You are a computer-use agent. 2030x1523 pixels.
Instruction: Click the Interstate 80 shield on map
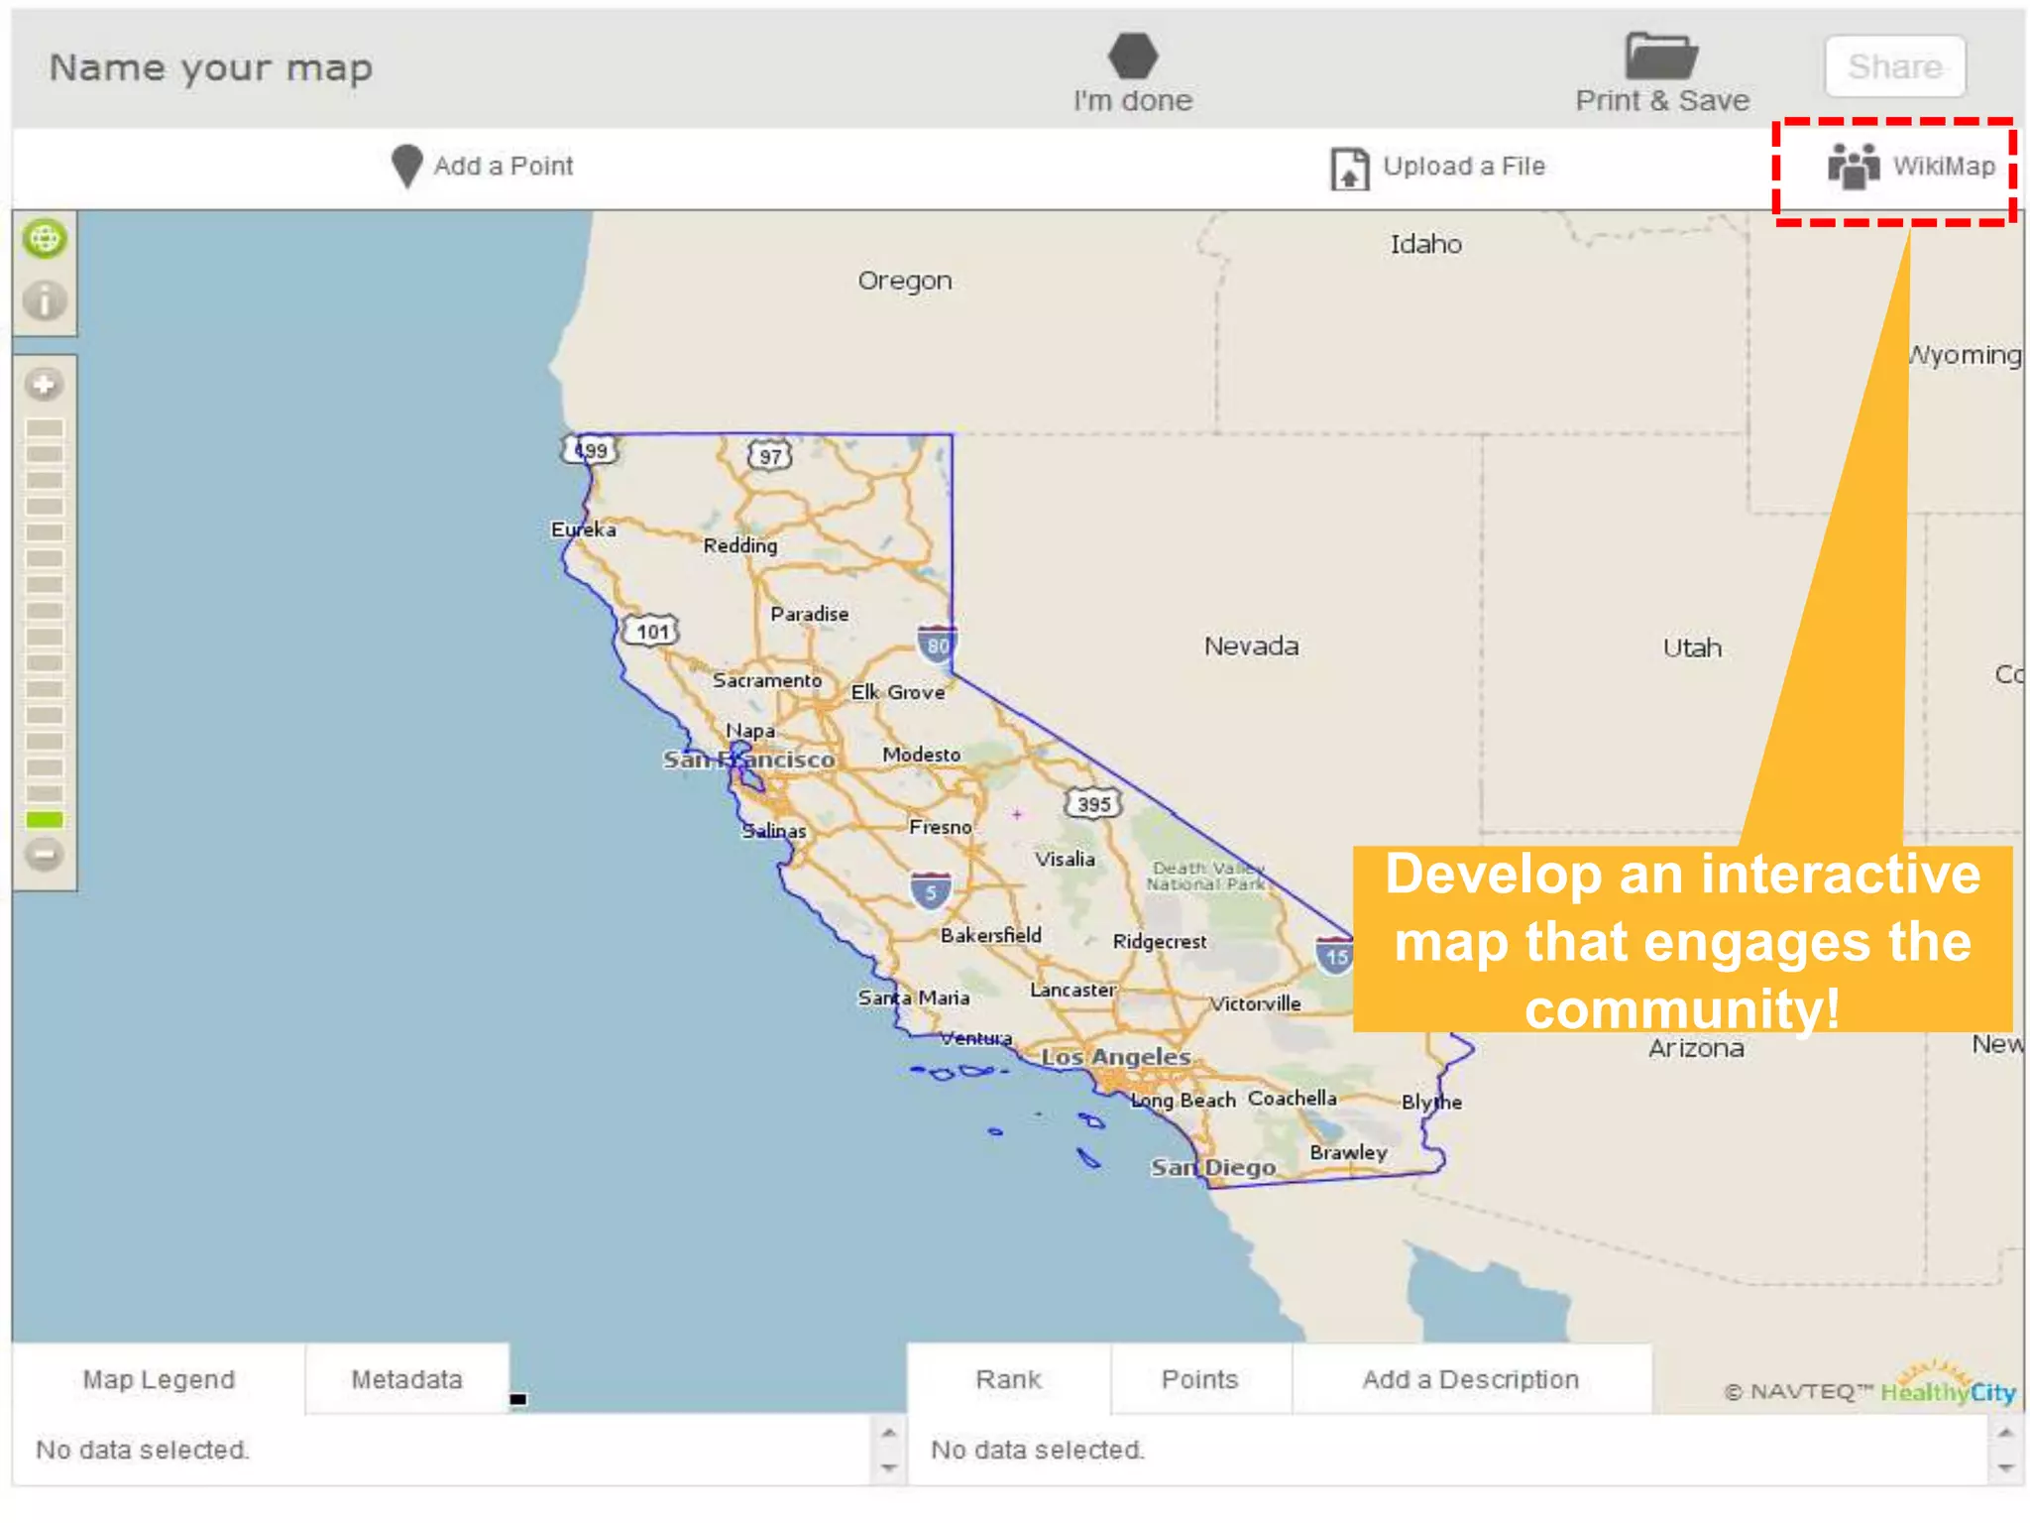coord(937,644)
